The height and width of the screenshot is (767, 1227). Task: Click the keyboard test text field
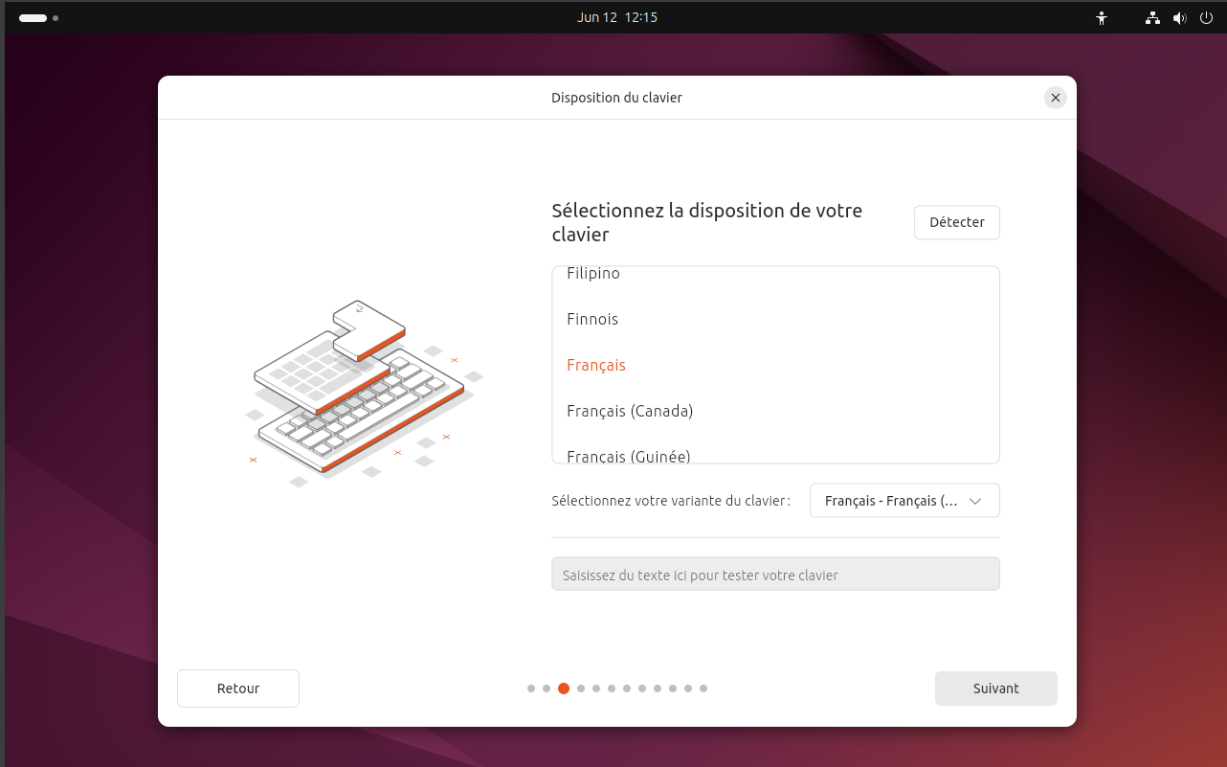(775, 574)
